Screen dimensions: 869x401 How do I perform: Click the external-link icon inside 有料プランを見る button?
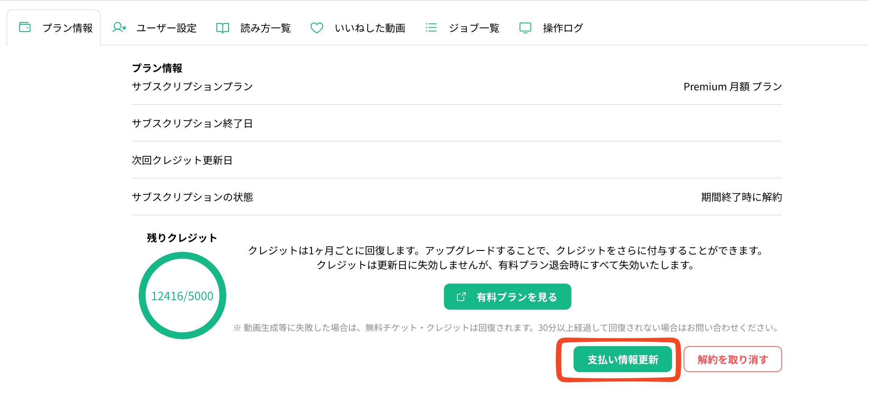pyautogui.click(x=460, y=297)
